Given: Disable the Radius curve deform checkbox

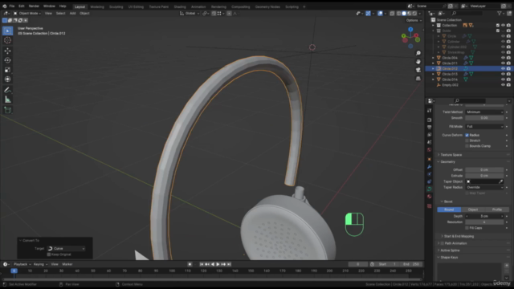Looking at the screenshot, I should [467, 135].
